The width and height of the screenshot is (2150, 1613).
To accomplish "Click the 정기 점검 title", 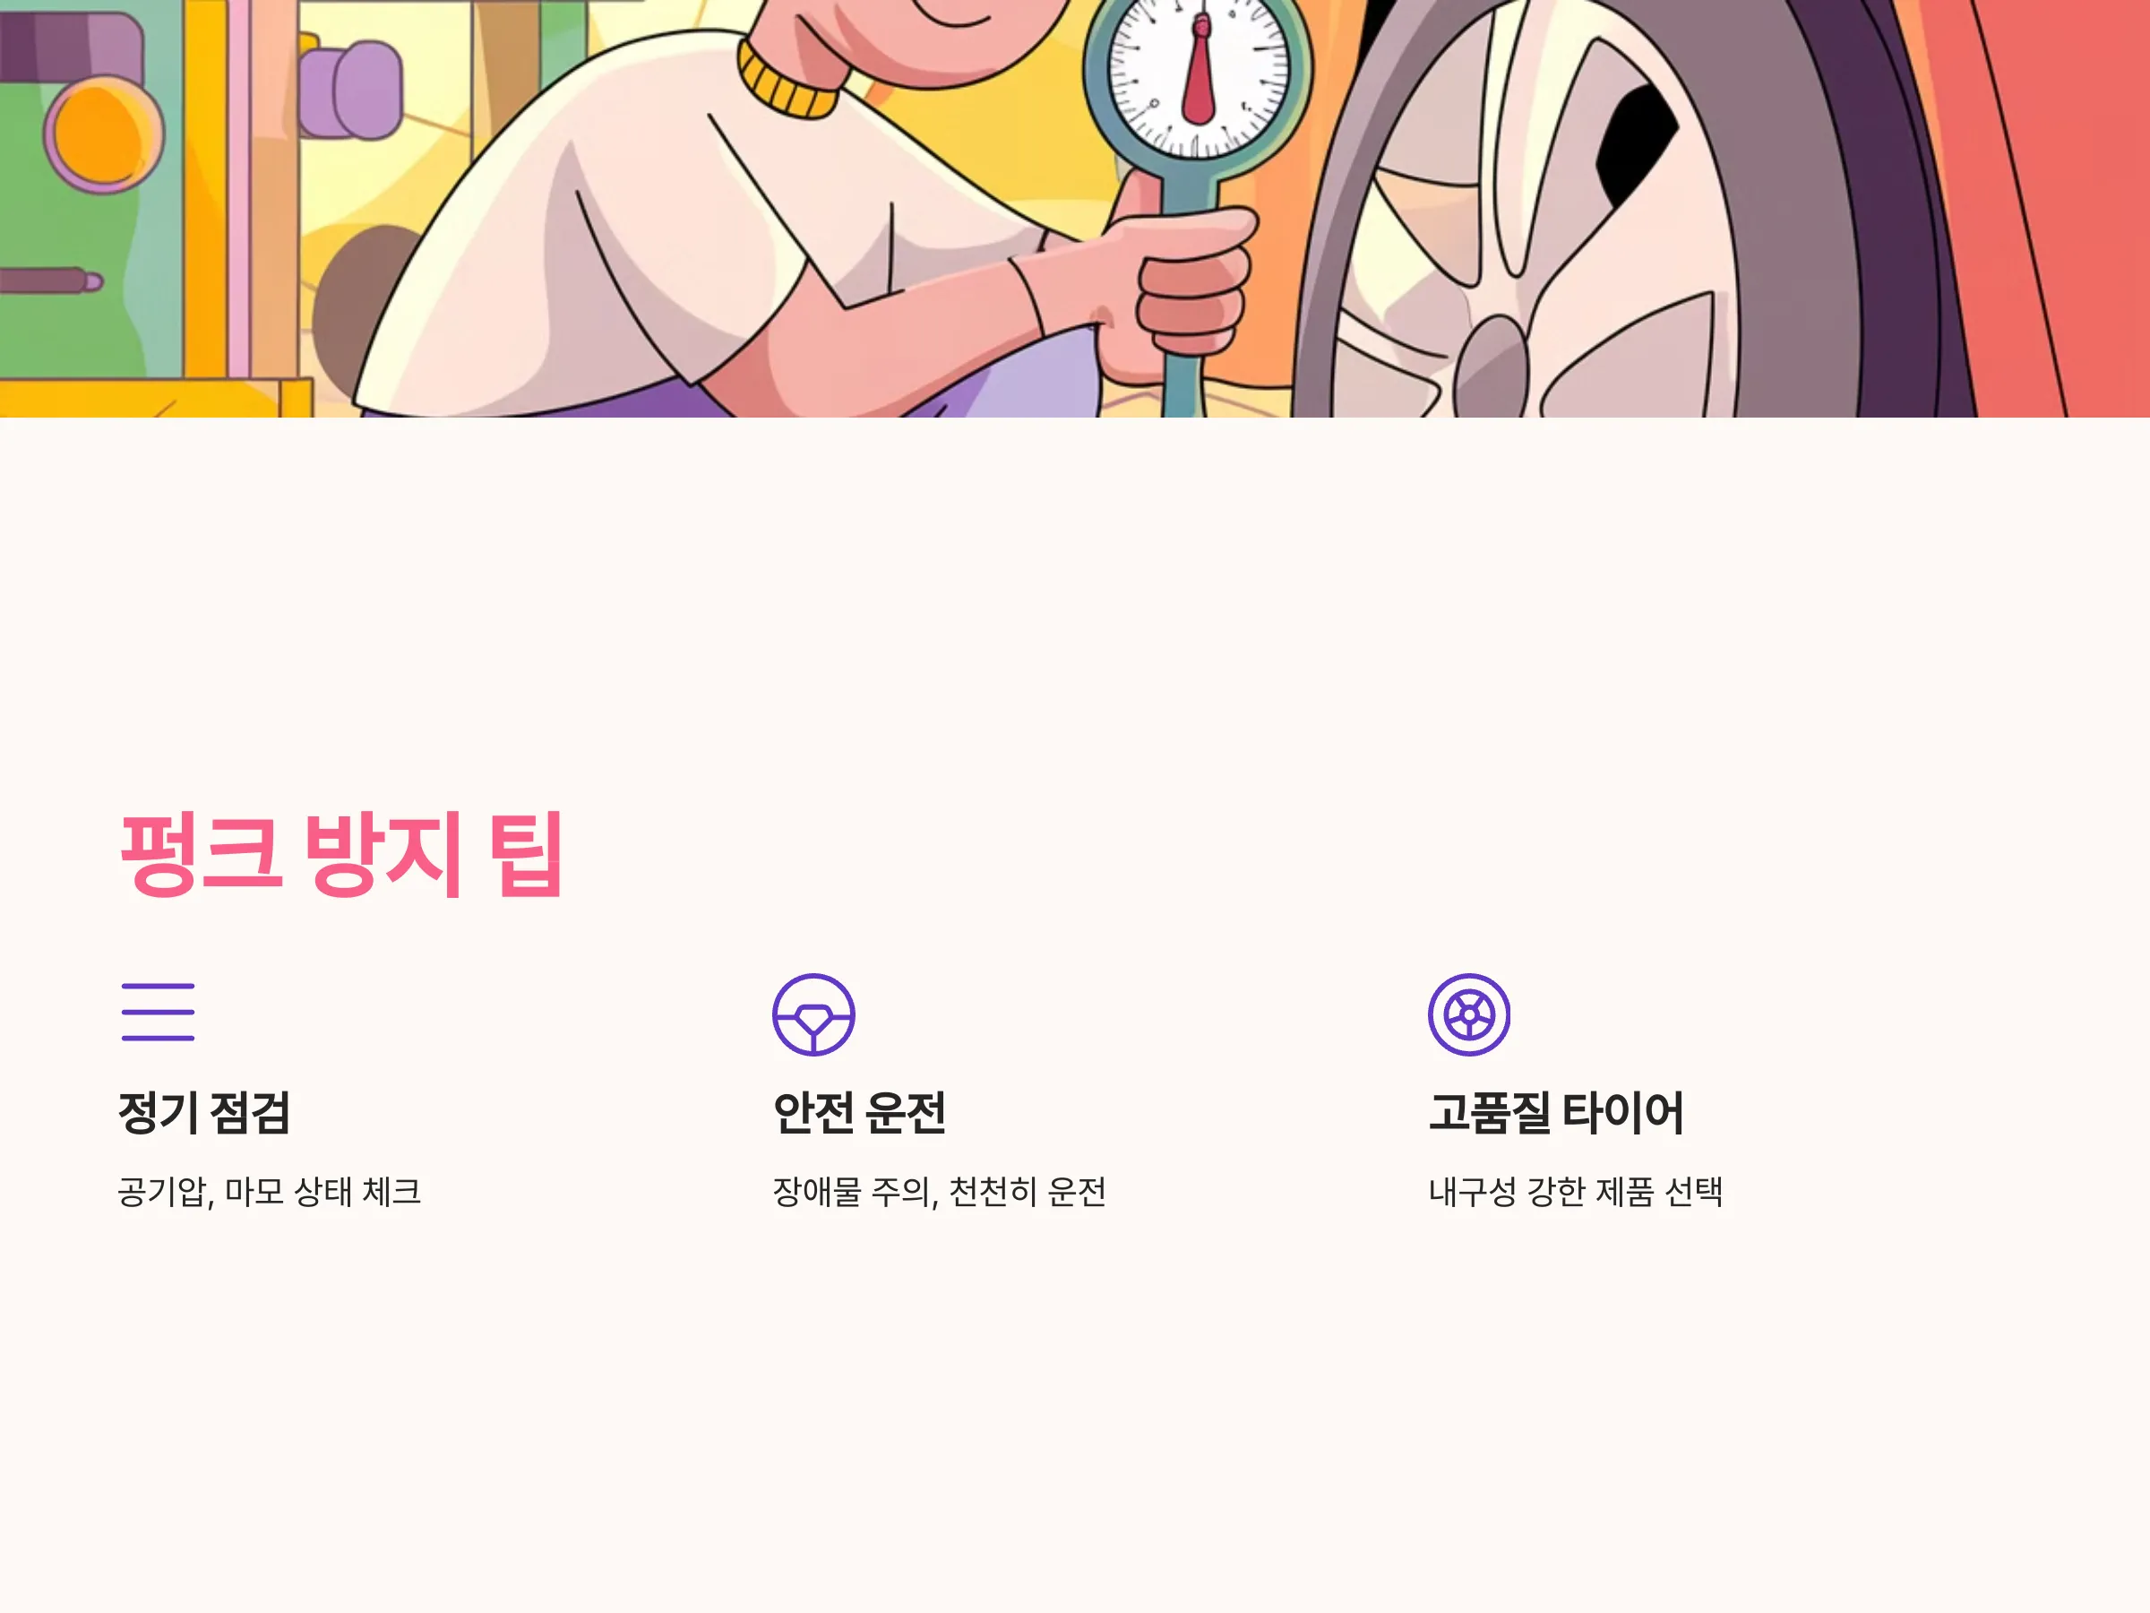I will [x=204, y=1112].
